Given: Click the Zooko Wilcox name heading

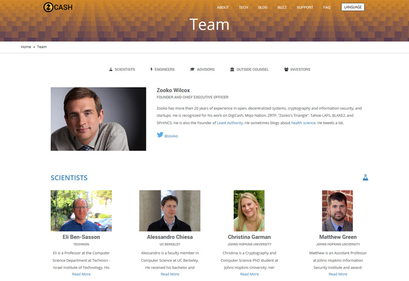Looking at the screenshot, I should [173, 90].
